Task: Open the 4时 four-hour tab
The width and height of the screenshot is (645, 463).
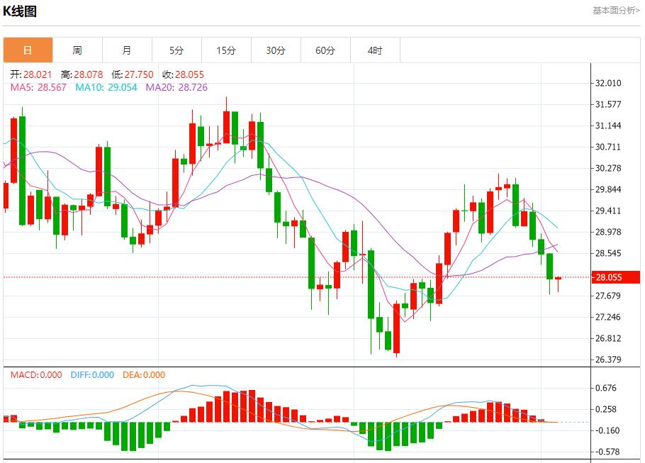Action: [375, 50]
